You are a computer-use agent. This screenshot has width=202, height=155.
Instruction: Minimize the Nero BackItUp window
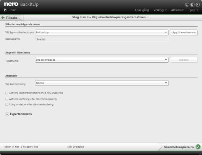tap(187, 5)
